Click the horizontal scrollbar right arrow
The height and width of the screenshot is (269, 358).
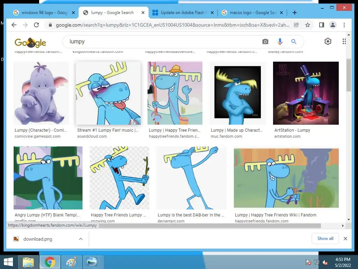pyautogui.click(x=343, y=226)
